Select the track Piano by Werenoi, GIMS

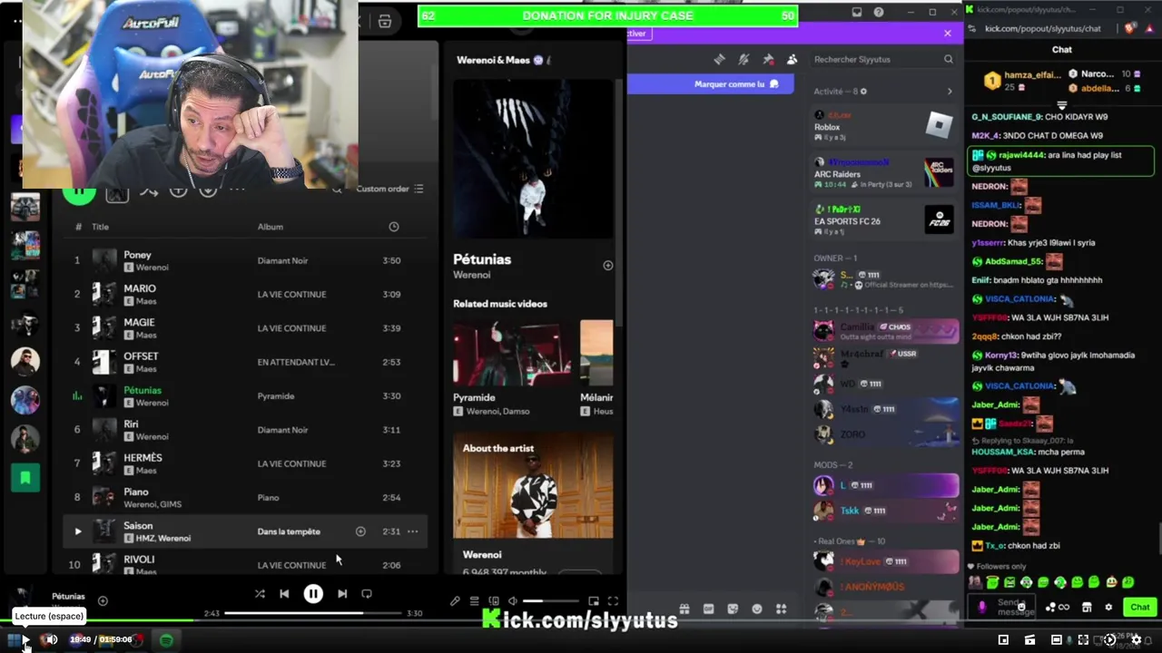[245, 497]
